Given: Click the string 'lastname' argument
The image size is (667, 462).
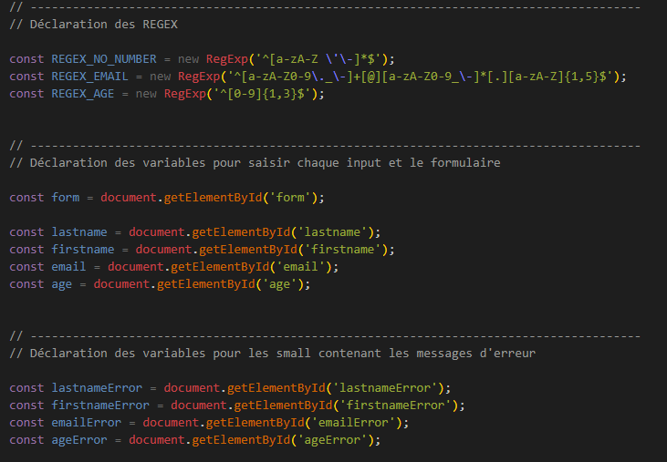Looking at the screenshot, I should pos(332,232).
